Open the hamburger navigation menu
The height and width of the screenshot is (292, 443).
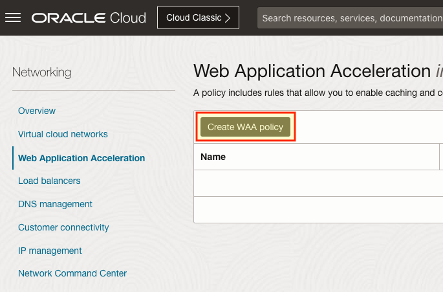tap(13, 17)
